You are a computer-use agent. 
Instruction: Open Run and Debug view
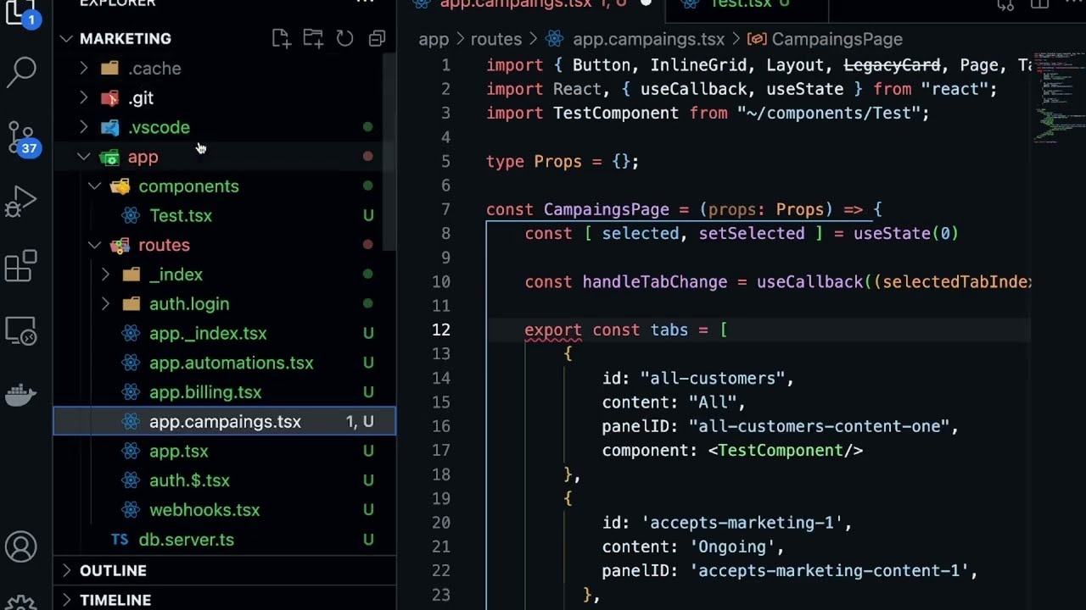pyautogui.click(x=21, y=202)
